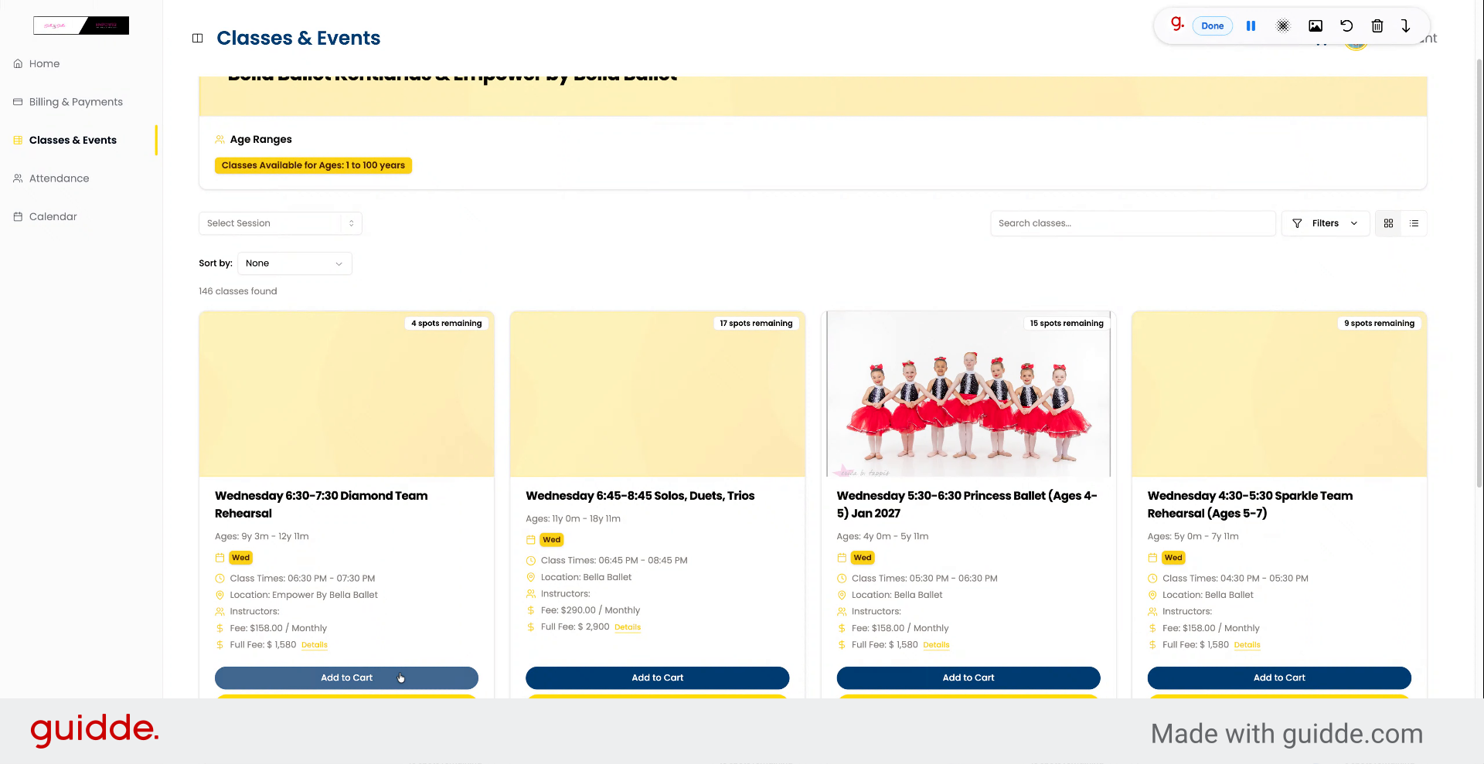Switch to list view layout

pos(1414,223)
